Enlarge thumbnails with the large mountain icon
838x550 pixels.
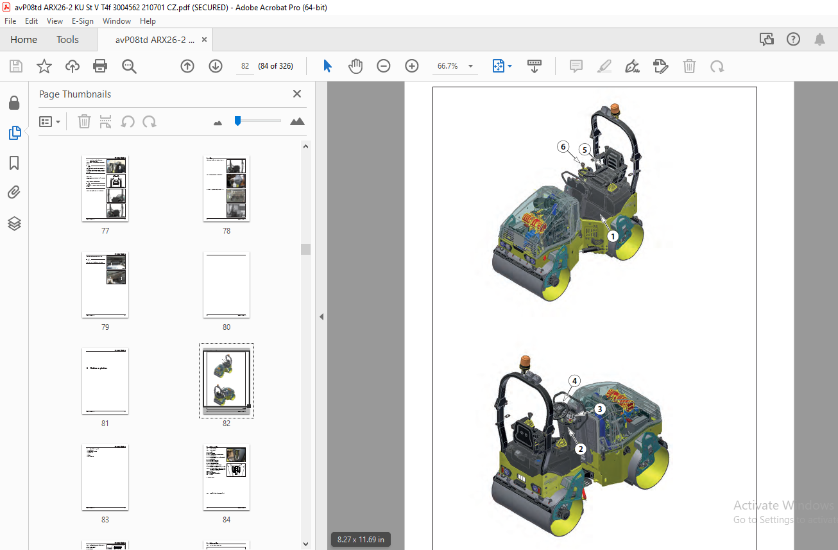click(297, 121)
